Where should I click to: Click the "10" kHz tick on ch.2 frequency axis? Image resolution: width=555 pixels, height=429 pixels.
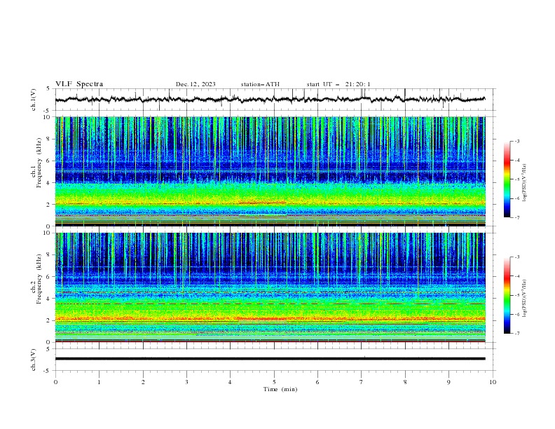48,233
